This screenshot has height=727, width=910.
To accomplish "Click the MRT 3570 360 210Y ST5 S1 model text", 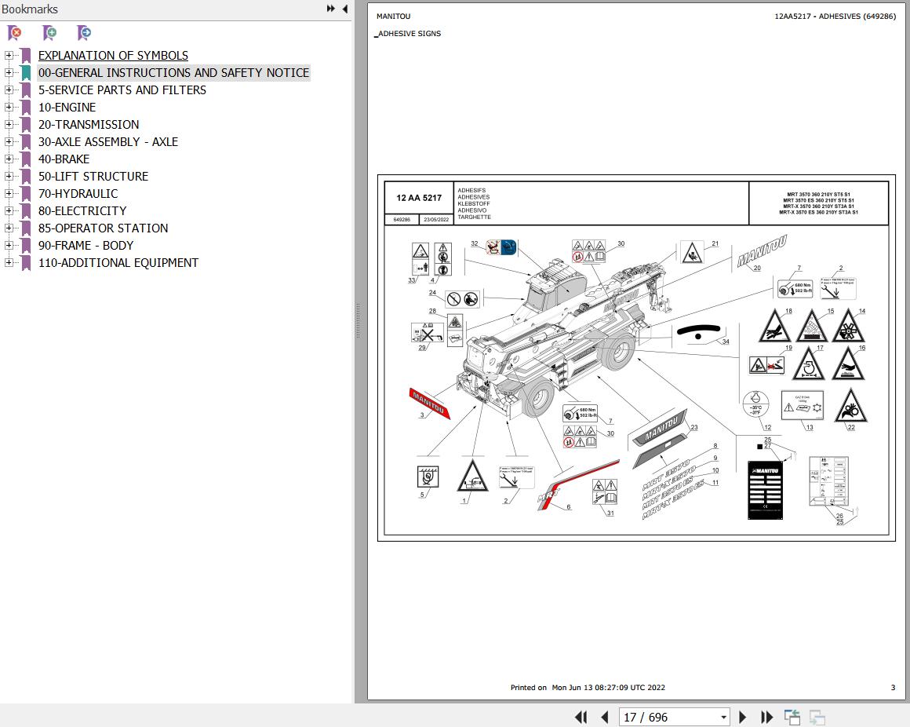I will pos(818,195).
